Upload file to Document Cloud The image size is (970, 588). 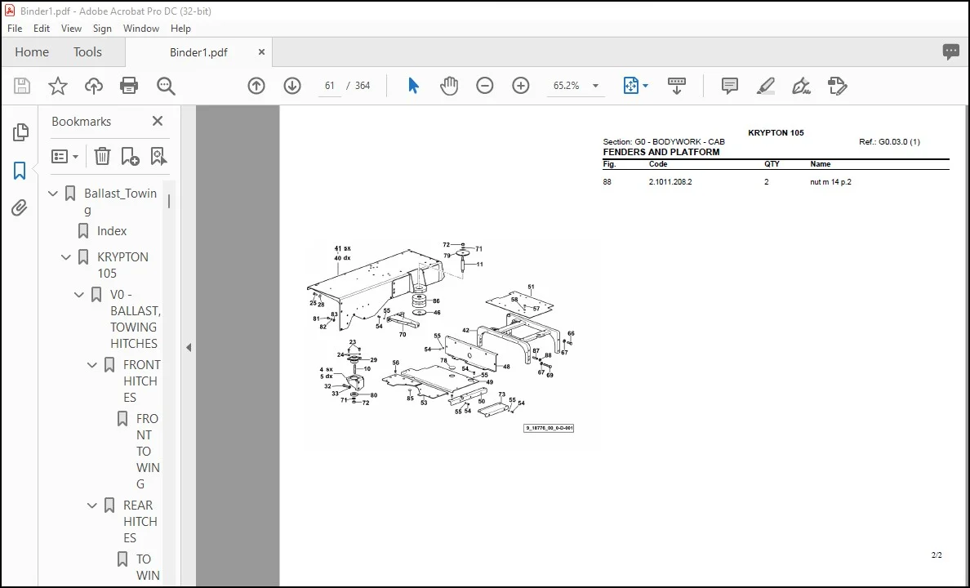point(93,86)
